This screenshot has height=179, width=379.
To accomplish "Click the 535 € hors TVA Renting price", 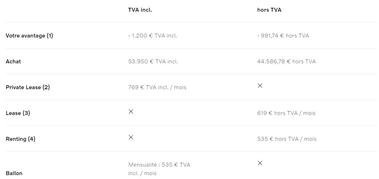I will click(x=287, y=139).
